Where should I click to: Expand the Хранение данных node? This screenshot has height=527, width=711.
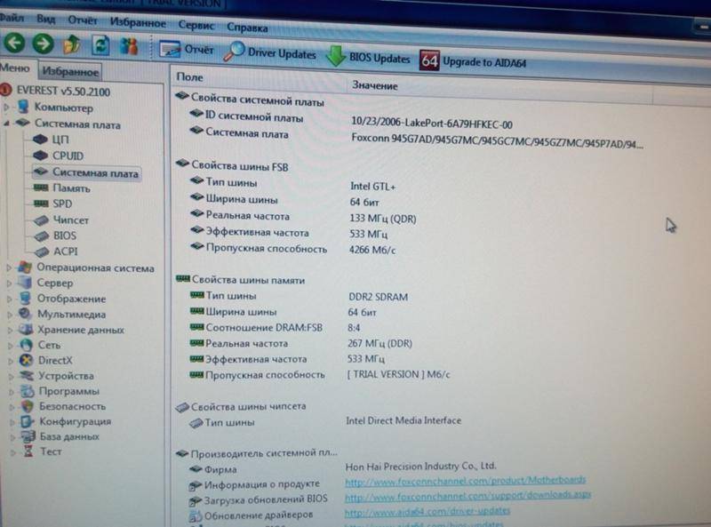coord(11,331)
